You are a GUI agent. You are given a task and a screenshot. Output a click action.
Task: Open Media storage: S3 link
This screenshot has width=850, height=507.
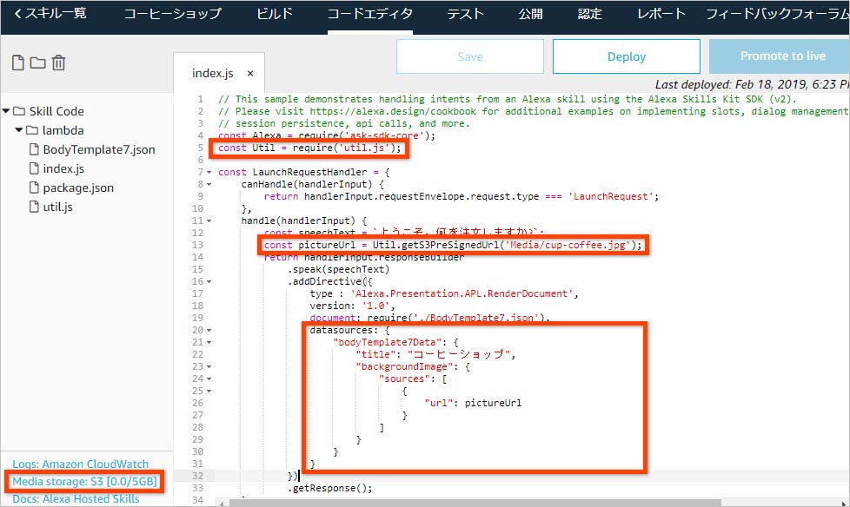84,482
